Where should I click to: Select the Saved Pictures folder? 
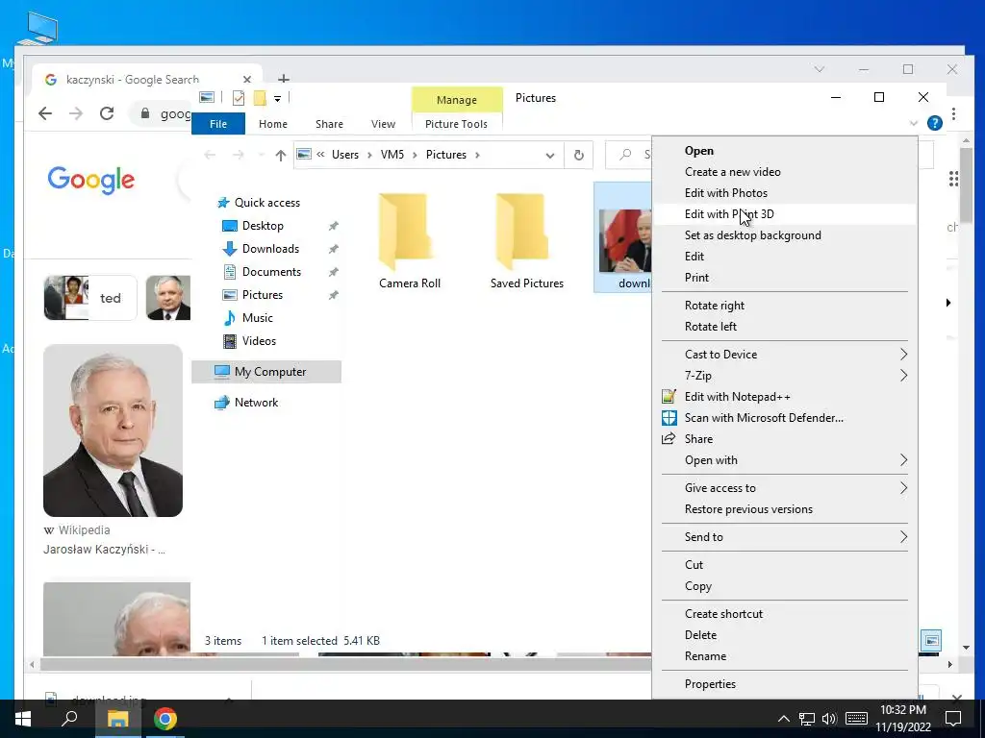(x=526, y=241)
